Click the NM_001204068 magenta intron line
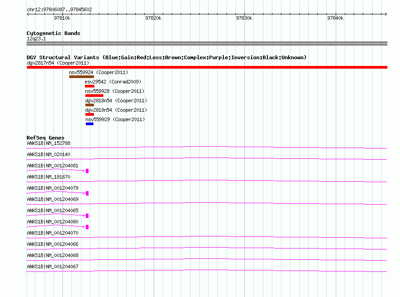 [207, 259]
